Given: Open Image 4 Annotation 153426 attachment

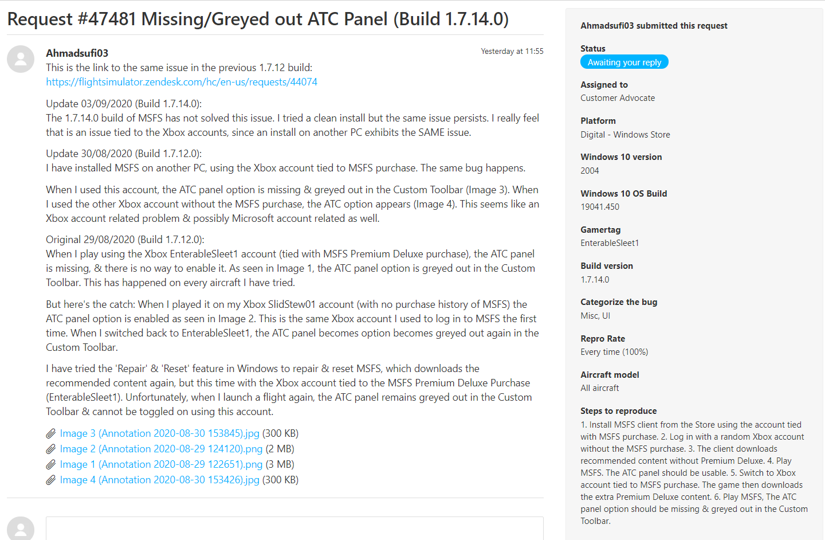Looking at the screenshot, I should [x=159, y=480].
